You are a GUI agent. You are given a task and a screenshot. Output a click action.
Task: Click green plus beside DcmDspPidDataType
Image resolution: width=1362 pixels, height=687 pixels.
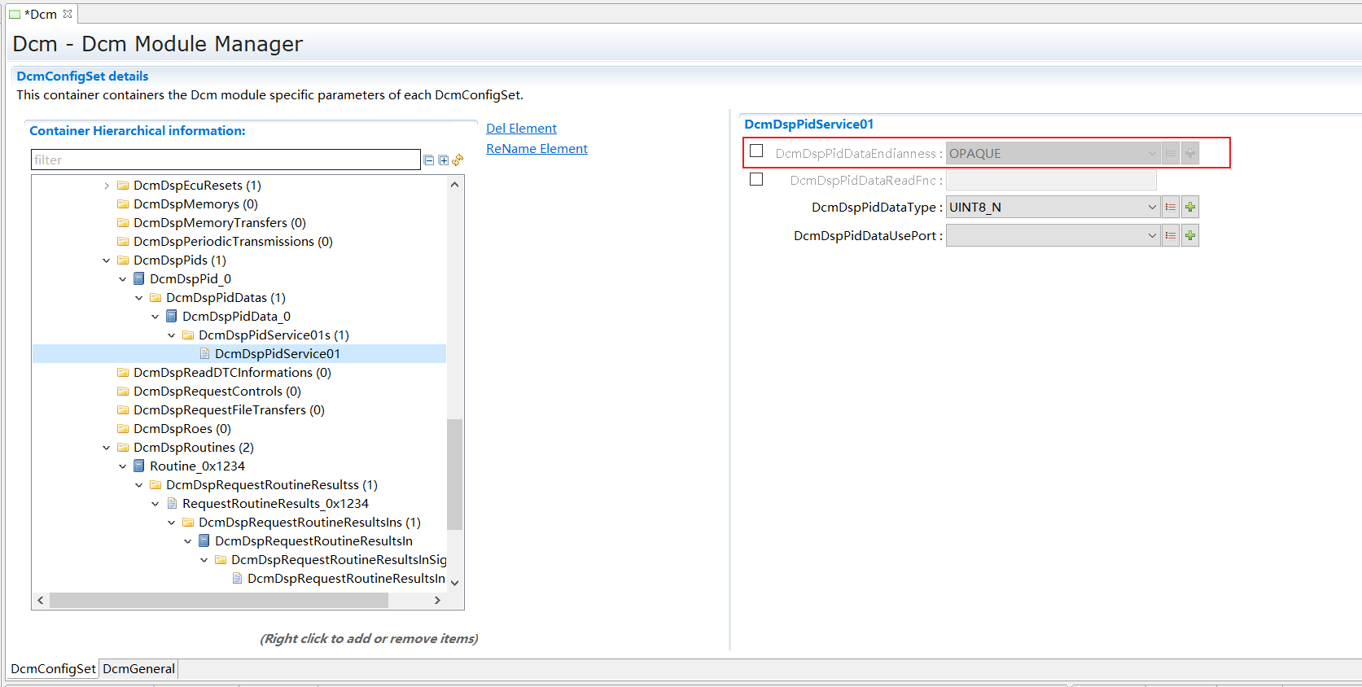(x=1190, y=208)
